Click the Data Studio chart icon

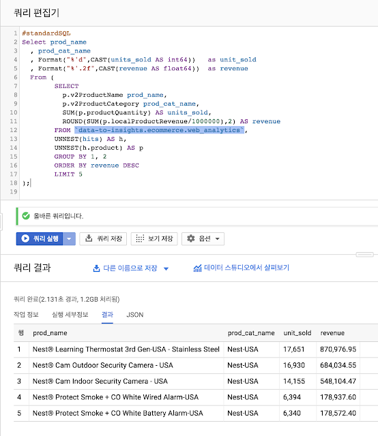197,268
